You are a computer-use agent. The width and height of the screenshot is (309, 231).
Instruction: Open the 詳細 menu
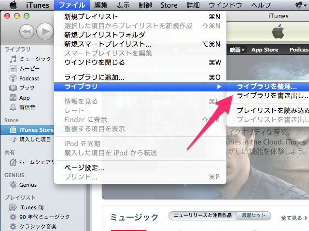coord(193,5)
